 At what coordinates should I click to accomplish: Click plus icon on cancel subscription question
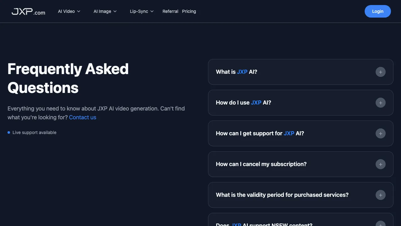380,164
